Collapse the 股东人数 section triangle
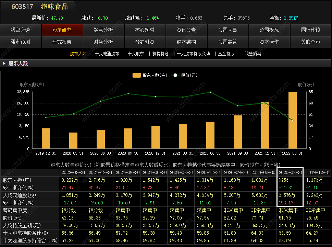 tap(4, 63)
